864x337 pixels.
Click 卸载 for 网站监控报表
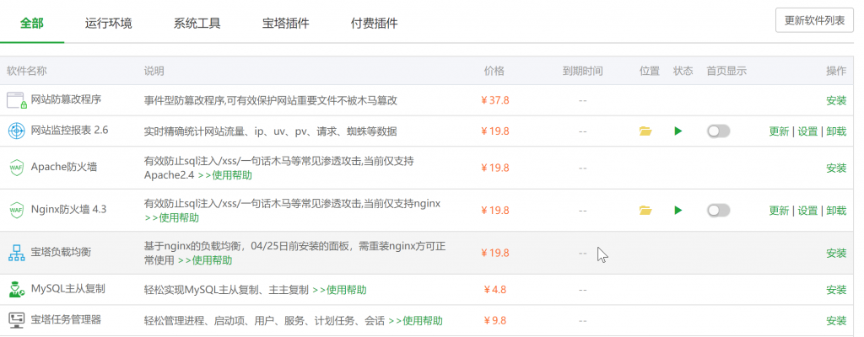[836, 131]
